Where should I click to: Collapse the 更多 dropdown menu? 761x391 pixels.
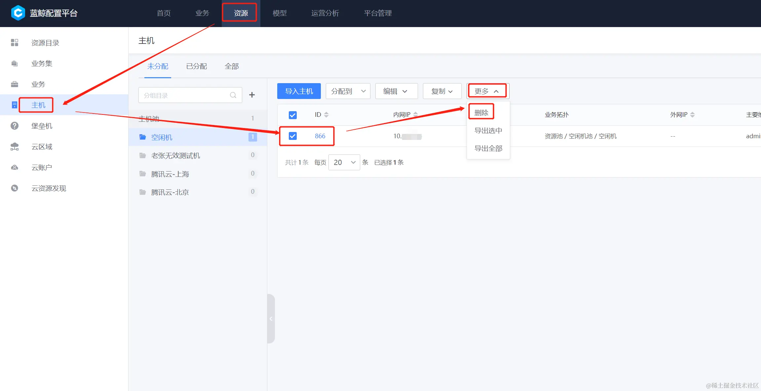click(x=488, y=91)
